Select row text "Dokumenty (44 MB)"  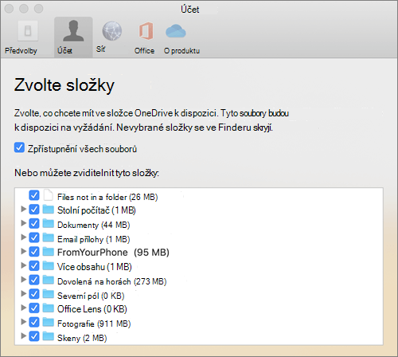pos(94,225)
